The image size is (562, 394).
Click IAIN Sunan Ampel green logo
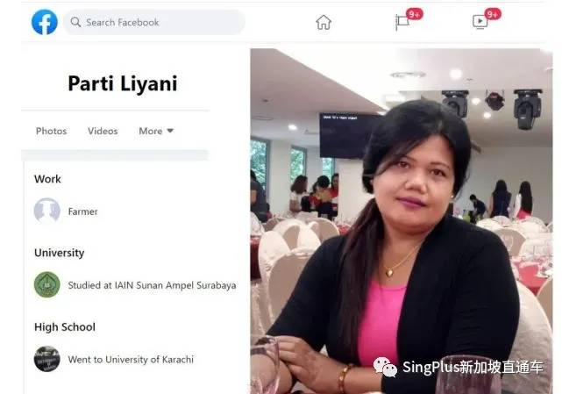[47, 284]
